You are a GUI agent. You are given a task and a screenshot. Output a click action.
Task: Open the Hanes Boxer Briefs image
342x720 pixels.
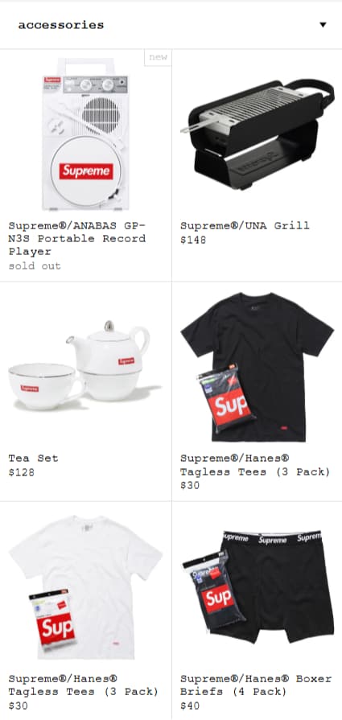[x=257, y=587]
